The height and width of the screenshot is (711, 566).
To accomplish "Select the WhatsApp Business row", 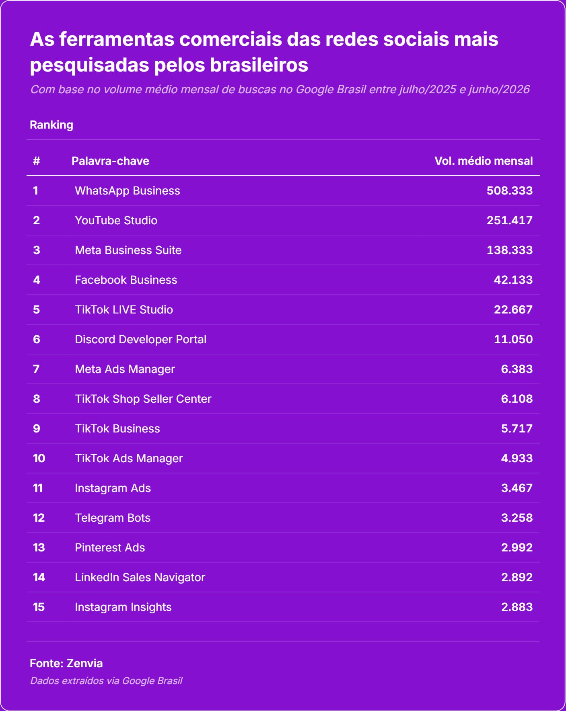I will (x=283, y=191).
